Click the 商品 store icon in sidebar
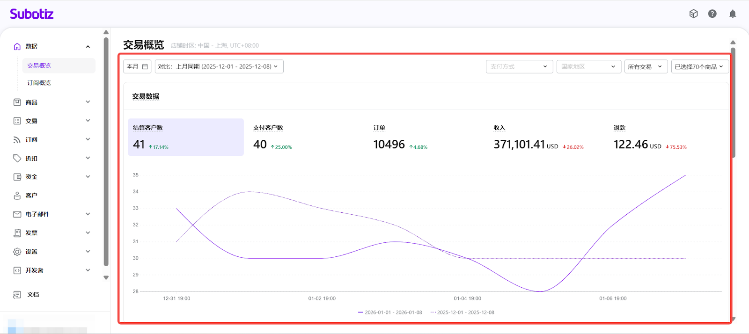The image size is (749, 334). coord(17,102)
